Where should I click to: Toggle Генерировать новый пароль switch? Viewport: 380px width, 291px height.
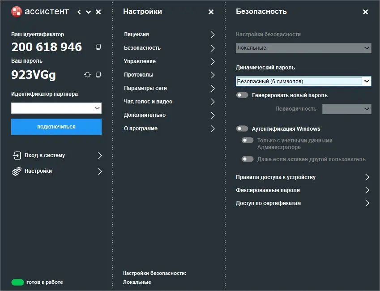tap(242, 95)
